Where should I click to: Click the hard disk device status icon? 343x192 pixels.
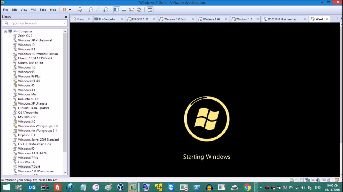[292, 180]
